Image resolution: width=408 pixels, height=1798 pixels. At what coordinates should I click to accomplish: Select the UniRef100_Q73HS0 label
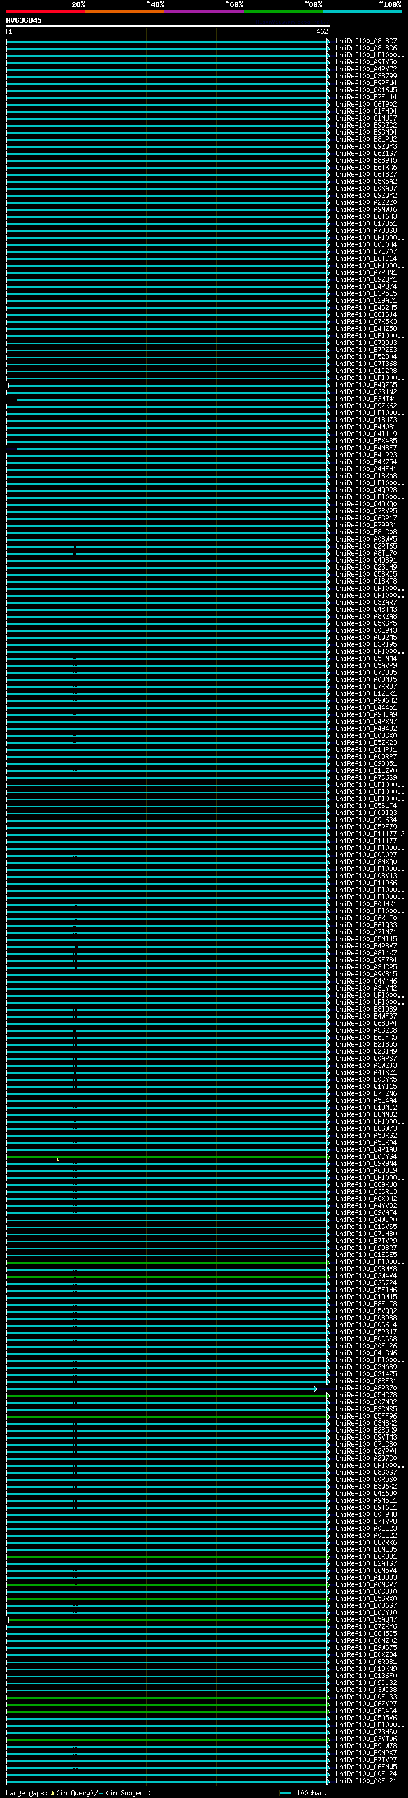tap(366, 1732)
